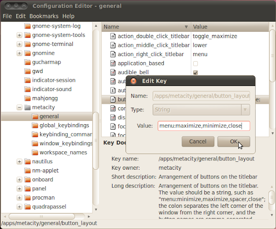Image resolution: width=276 pixels, height=229 pixels.
Task: Click the nm-applet folder icon
Action: tap(28, 171)
